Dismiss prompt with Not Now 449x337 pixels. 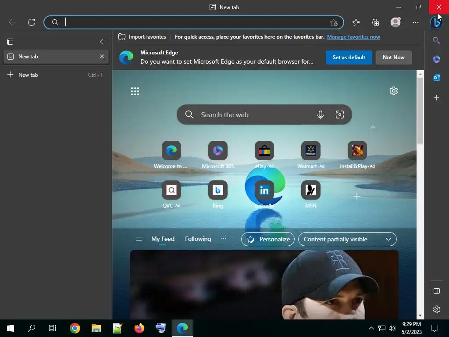click(393, 57)
